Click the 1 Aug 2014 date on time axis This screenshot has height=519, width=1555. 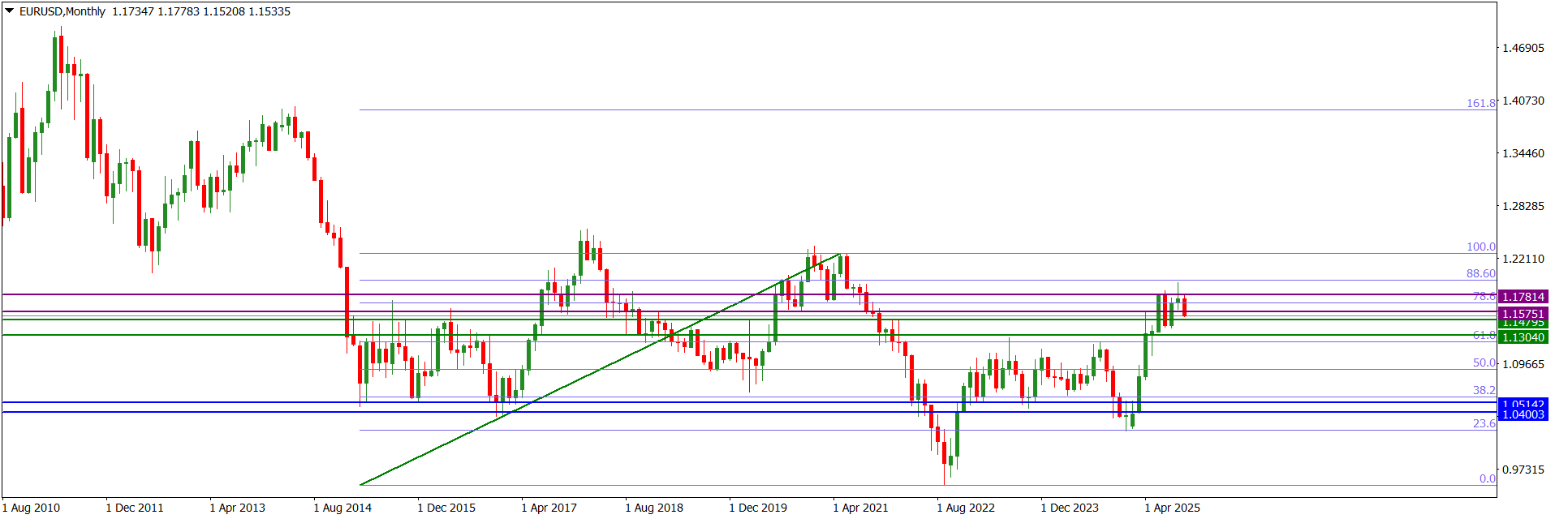(342, 508)
